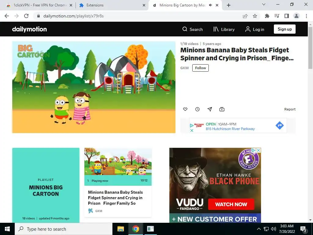Share the video with paper plane icon
Screen dimensions: 313x235
tap(210, 109)
